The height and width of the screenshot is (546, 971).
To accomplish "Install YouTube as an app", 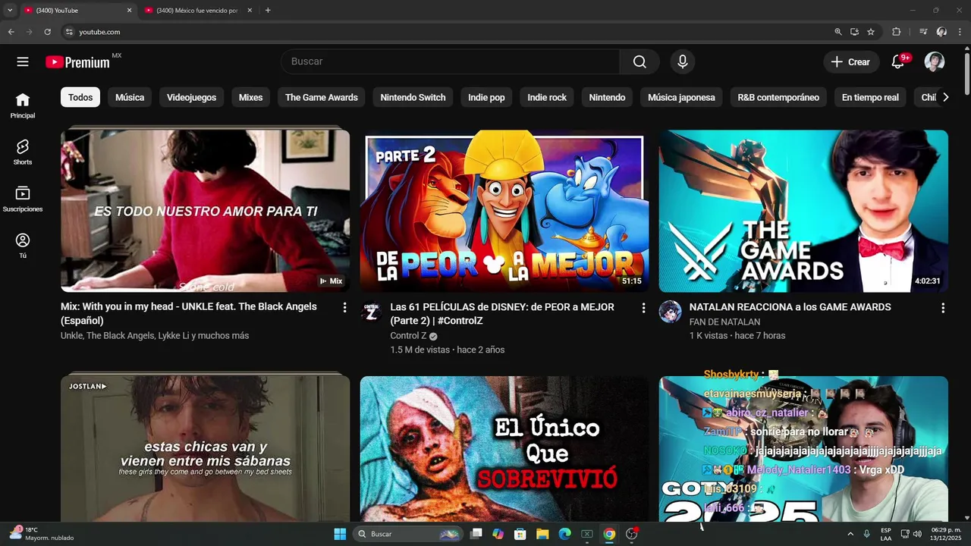I will pos(854,32).
